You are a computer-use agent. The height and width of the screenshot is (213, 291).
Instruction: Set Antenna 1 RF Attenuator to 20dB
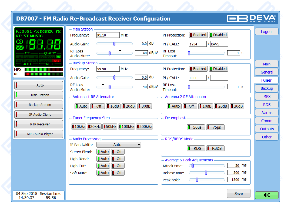coord(129,106)
